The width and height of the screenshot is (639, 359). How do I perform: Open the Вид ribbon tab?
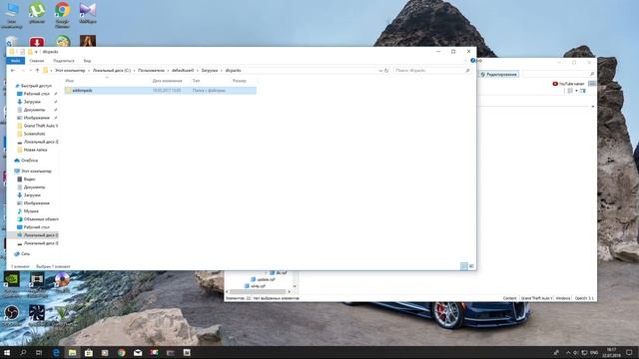(87, 61)
